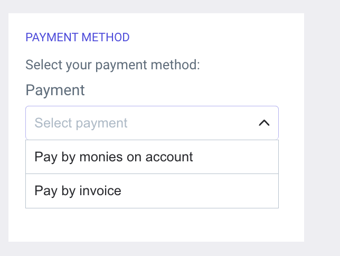Click white card space below the options list

(153, 225)
